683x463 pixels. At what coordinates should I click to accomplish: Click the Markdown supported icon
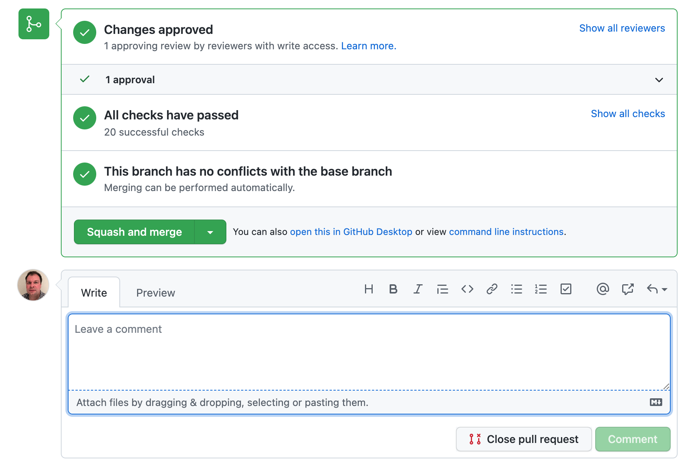pos(656,402)
